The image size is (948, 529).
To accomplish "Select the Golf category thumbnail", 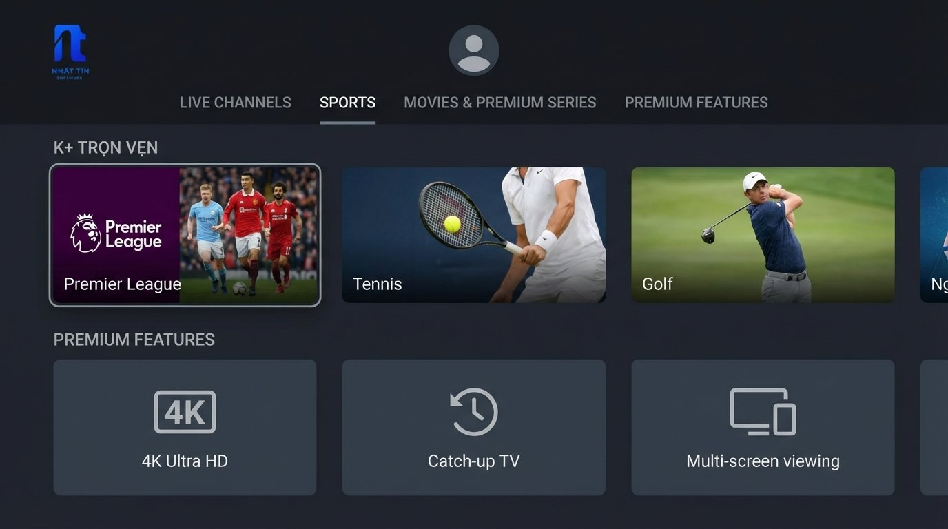I will (x=763, y=235).
